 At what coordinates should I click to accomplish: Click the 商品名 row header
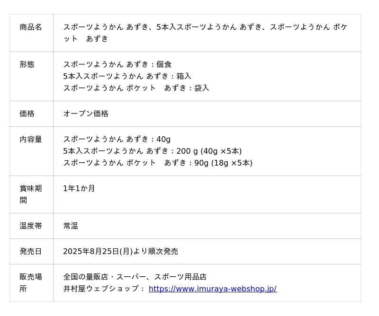(x=31, y=27)
